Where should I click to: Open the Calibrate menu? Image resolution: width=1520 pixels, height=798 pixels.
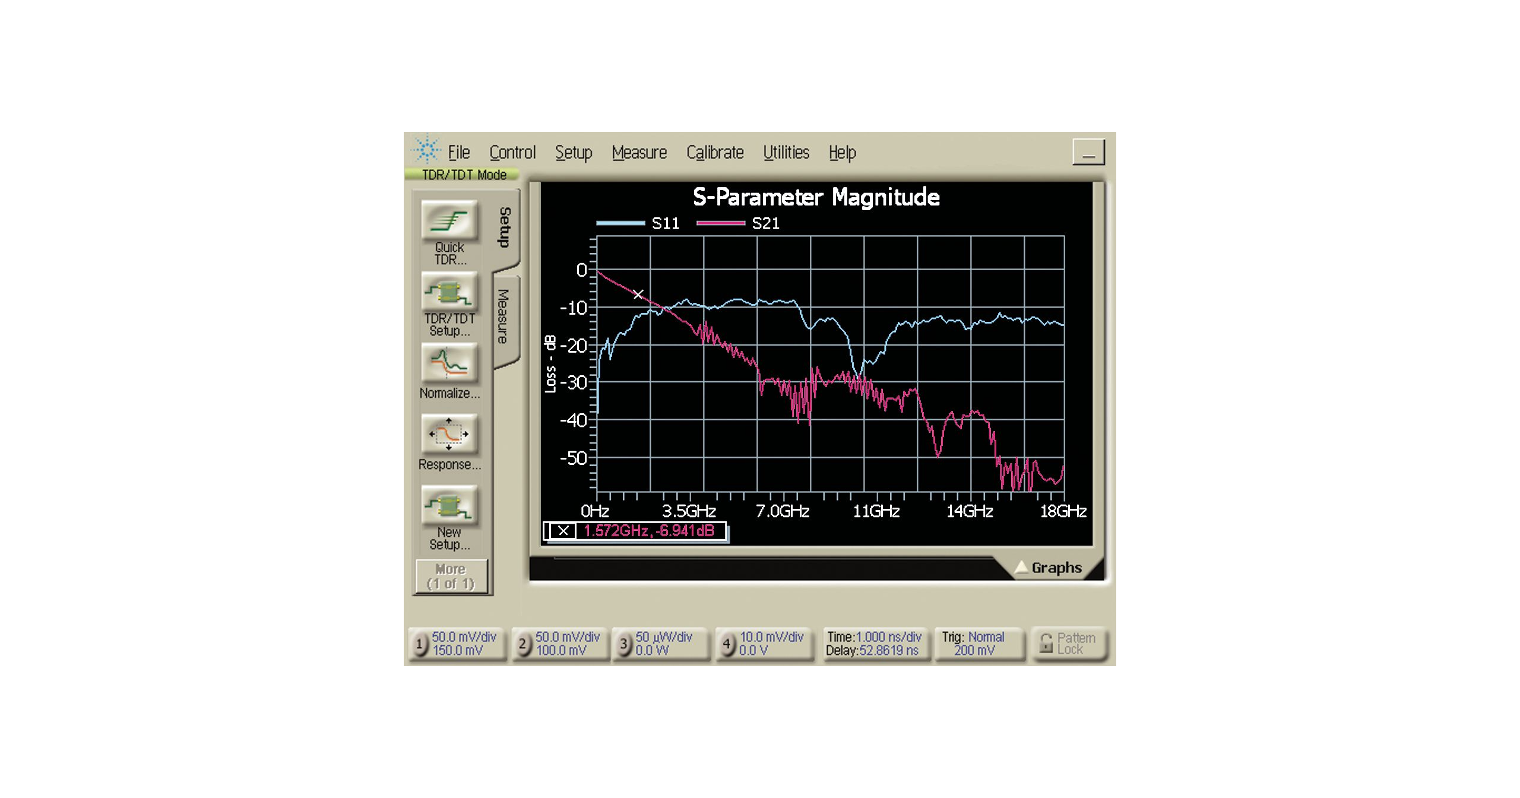715,153
